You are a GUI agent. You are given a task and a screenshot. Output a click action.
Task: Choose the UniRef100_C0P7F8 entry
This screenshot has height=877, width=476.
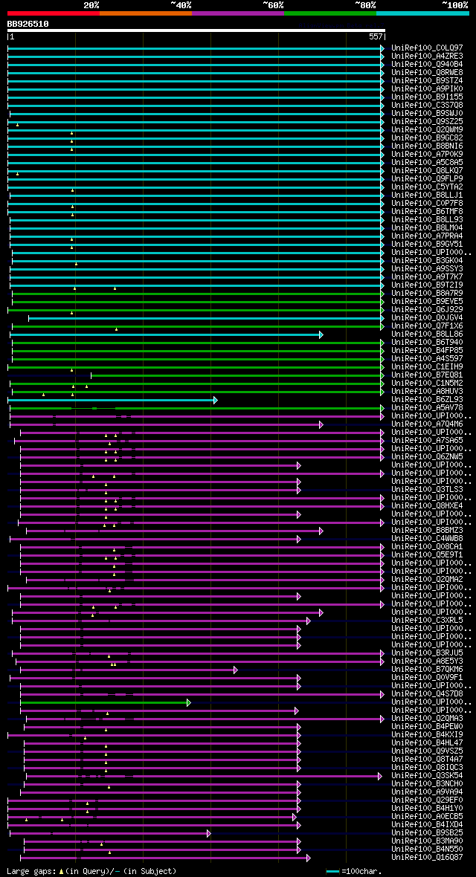coord(427,203)
